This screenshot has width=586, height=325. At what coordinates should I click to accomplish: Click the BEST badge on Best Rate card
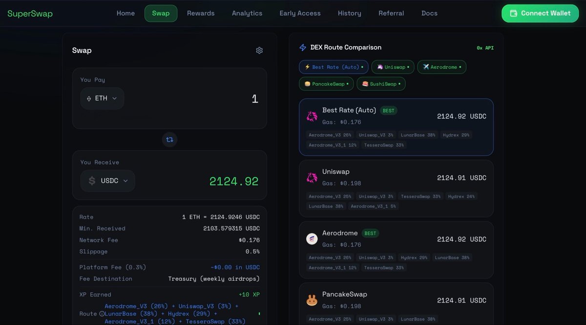point(388,111)
